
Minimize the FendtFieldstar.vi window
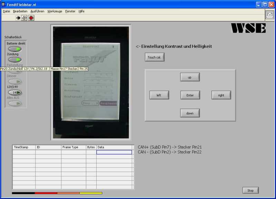tap(258, 4)
